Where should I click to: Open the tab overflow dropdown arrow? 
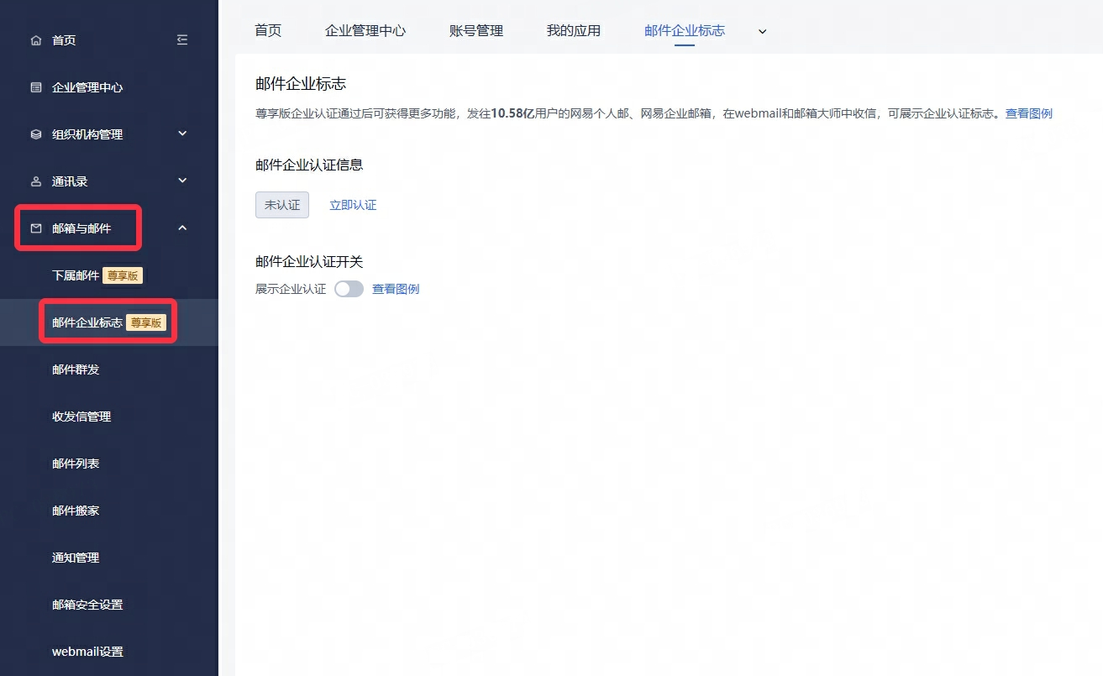click(763, 31)
